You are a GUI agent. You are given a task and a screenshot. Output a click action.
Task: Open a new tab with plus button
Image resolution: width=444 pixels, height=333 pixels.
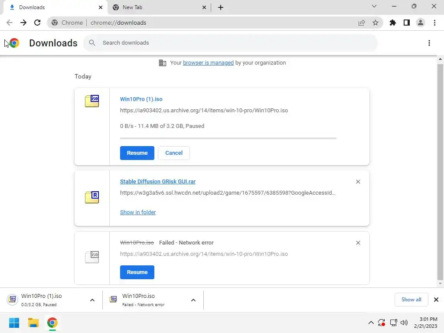[x=221, y=7]
